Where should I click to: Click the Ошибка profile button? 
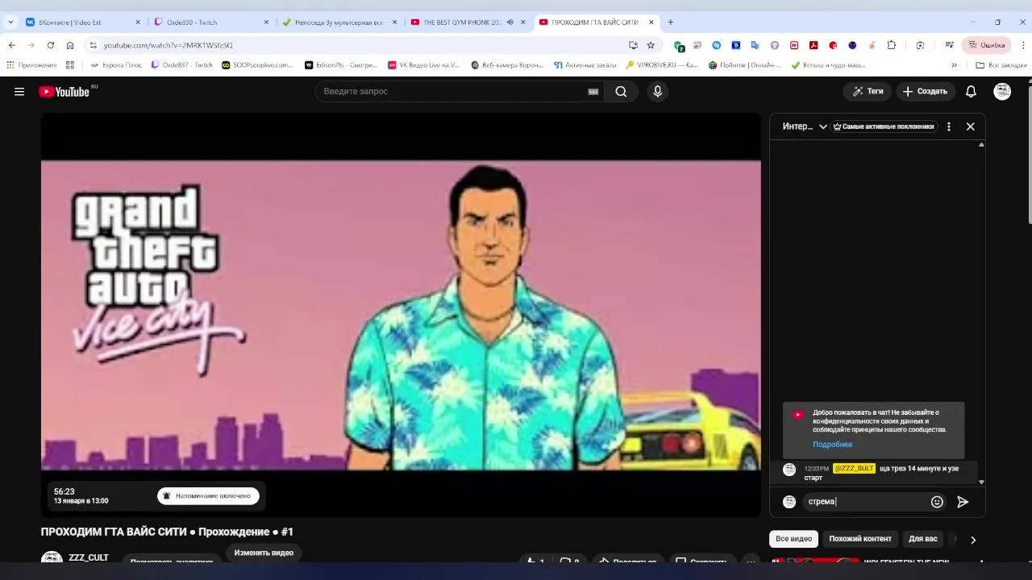pyautogui.click(x=987, y=45)
